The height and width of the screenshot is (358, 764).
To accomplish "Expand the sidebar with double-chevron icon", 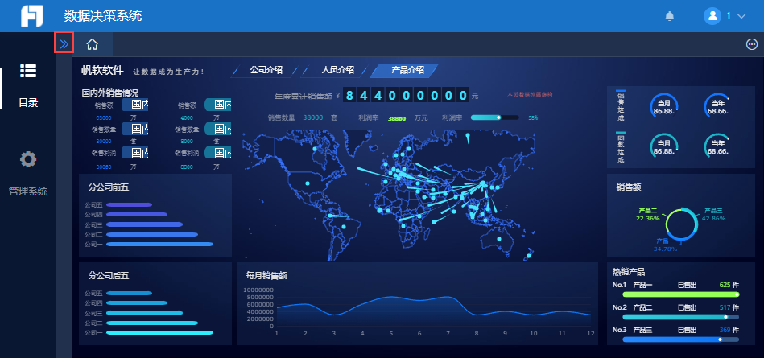I will click(64, 44).
